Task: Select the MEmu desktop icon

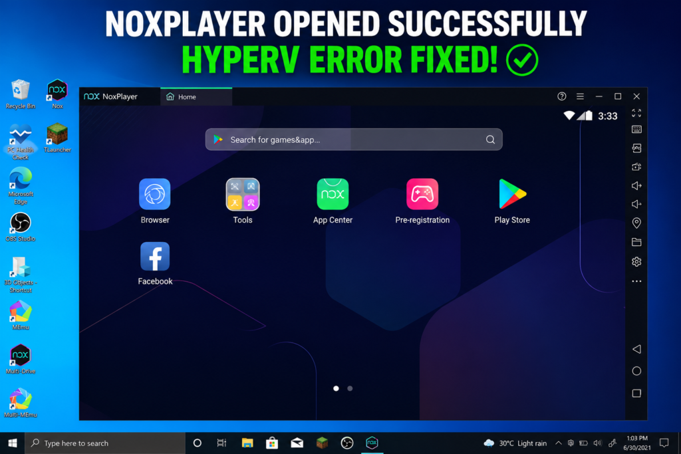Action: [x=20, y=316]
